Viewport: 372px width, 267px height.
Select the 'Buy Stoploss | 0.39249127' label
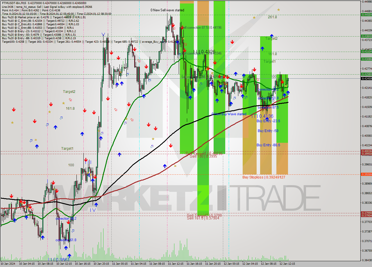(264, 177)
